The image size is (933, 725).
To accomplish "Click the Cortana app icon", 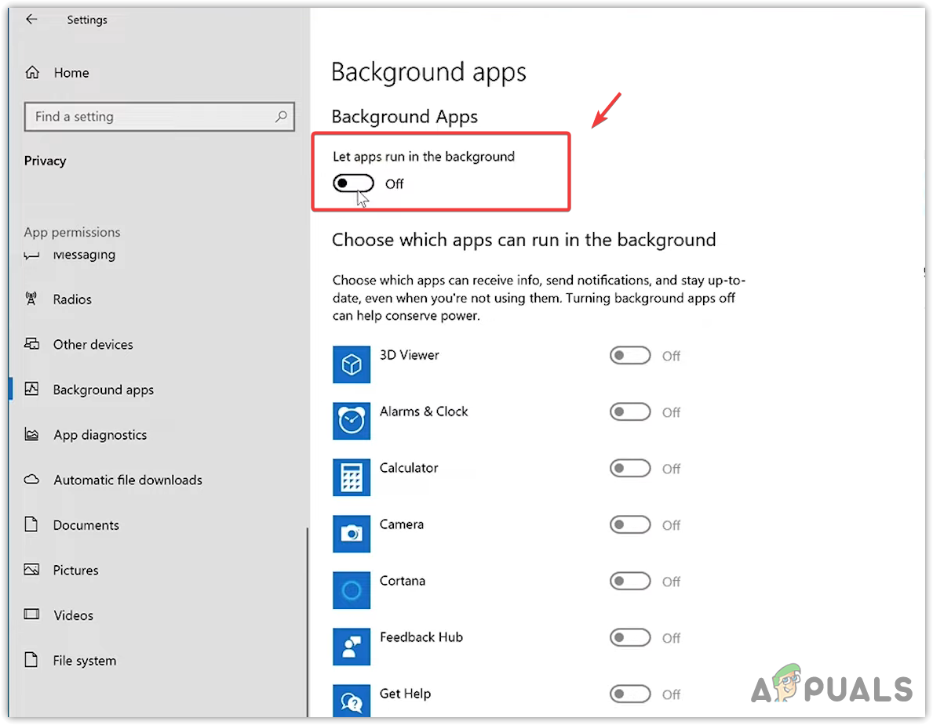I will point(351,590).
